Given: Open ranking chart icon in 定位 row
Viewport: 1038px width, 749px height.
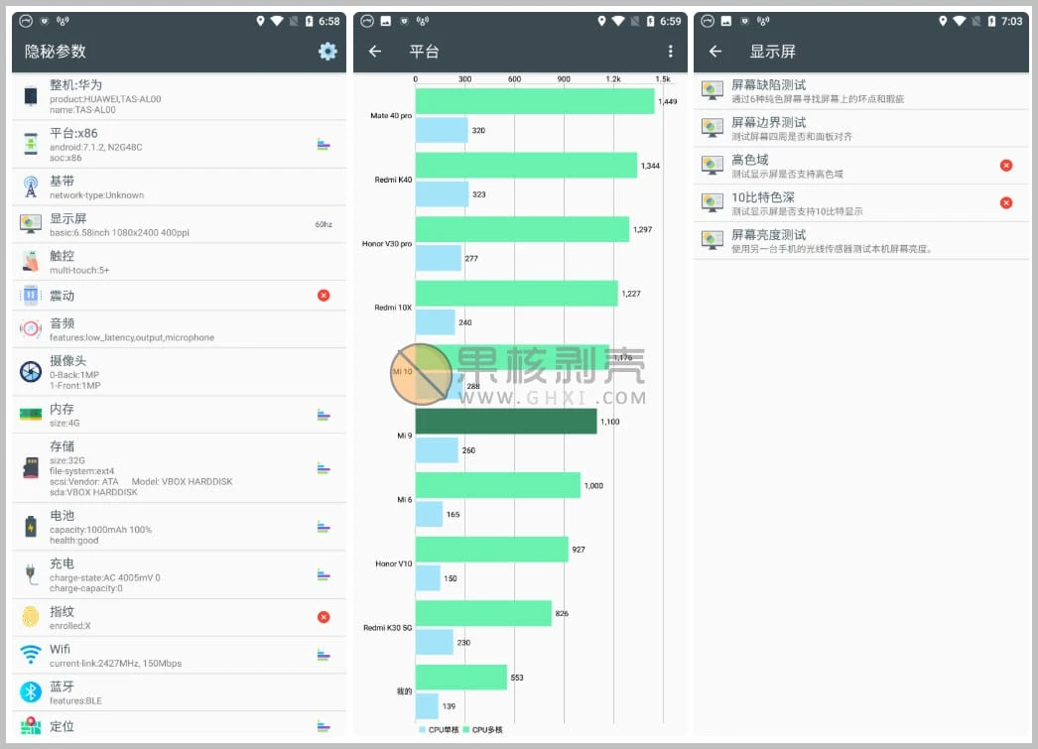Looking at the screenshot, I should click(324, 726).
